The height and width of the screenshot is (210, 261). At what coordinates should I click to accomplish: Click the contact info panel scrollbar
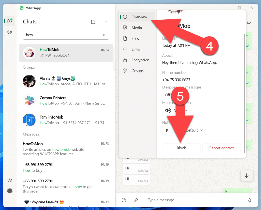(245, 94)
